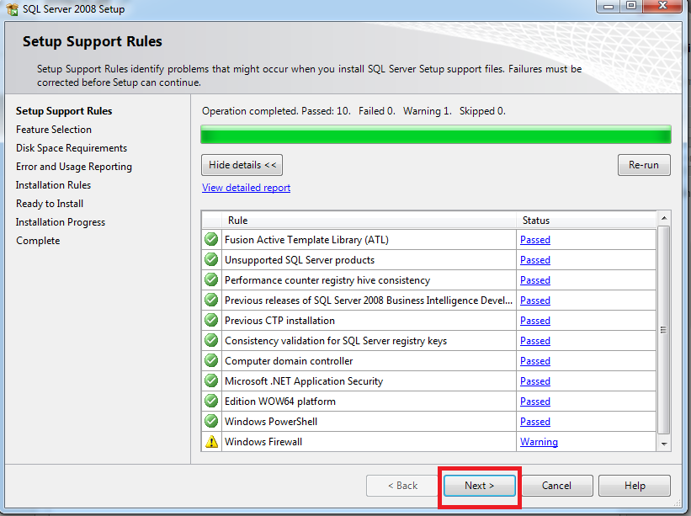Click the Rule column header
The width and height of the screenshot is (691, 516).
point(237,221)
